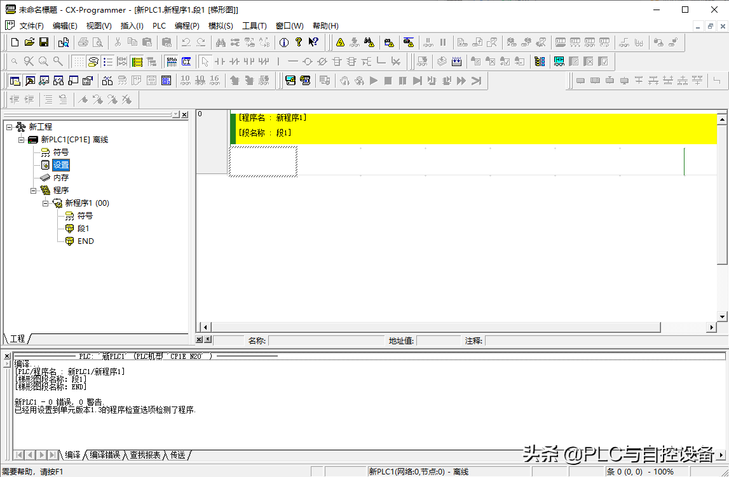This screenshot has height=477, width=729.
Task: Select 段1 in the project tree
Action: pyautogui.click(x=83, y=229)
